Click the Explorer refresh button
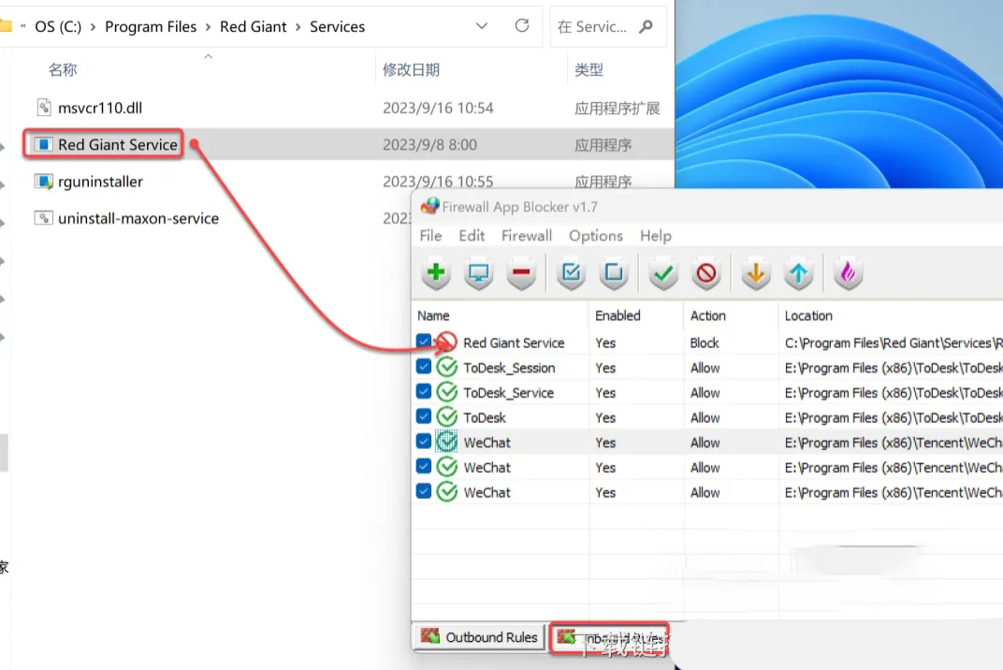This screenshot has height=670, width=1003. click(x=521, y=26)
